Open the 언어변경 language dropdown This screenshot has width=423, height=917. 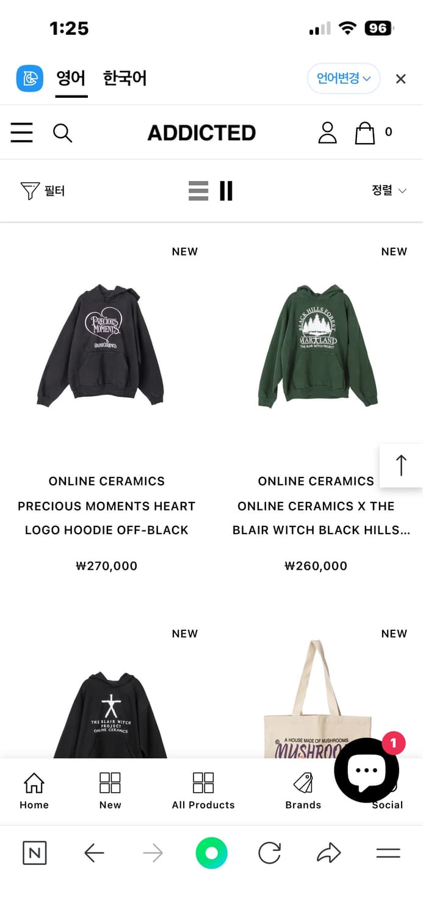pos(343,78)
